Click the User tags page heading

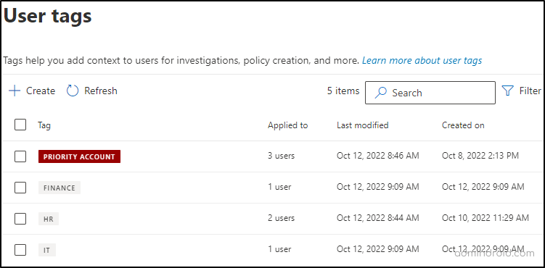coord(48,16)
